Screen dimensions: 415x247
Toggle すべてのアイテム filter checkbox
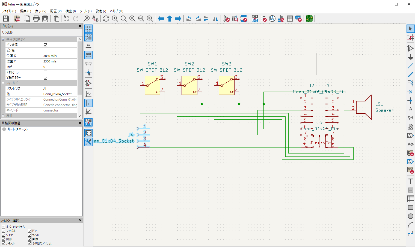pyautogui.click(x=4, y=227)
